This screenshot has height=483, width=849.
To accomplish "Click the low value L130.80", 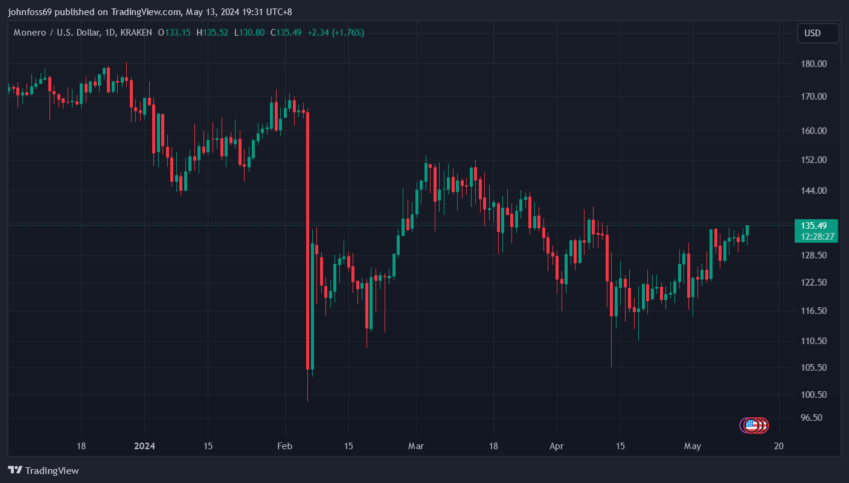I will tap(249, 33).
